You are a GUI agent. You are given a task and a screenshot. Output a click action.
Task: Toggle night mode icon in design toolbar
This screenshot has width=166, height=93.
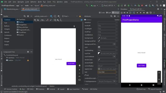59,16
